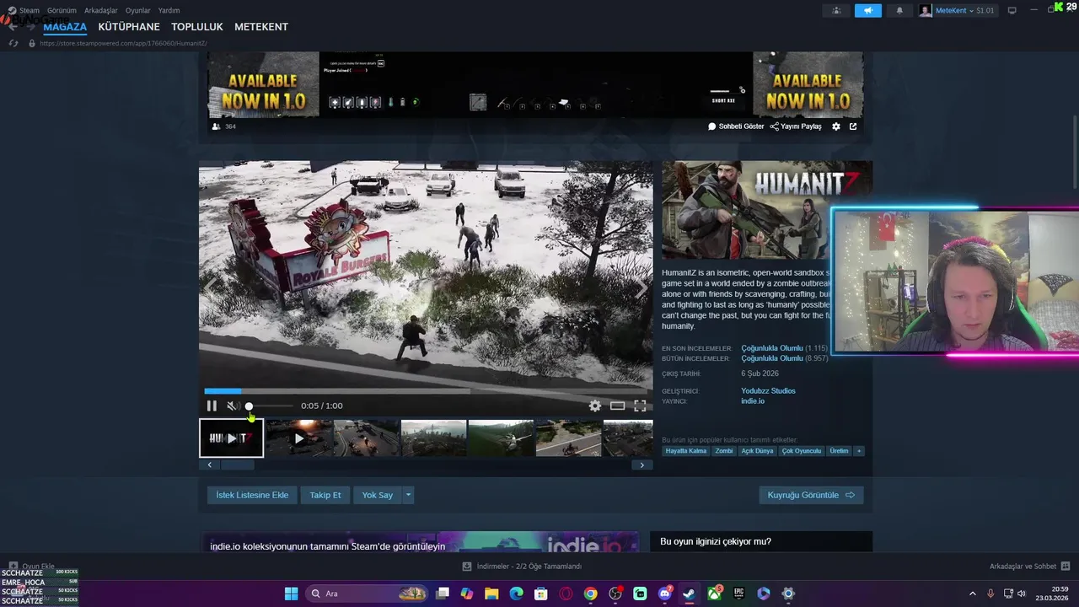Open the Windows Start menu
Viewport: 1079px width, 607px height.
point(291,594)
